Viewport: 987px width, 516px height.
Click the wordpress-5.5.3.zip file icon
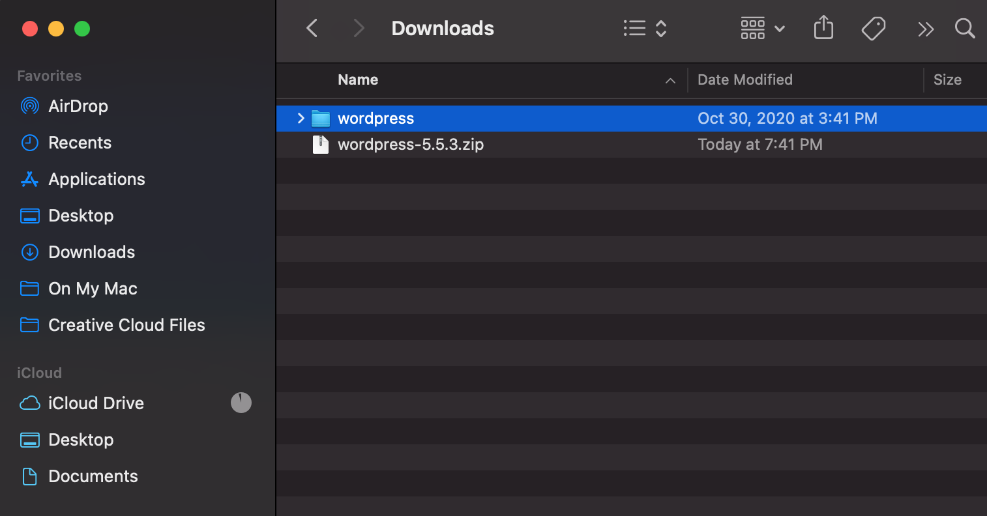[320, 144]
